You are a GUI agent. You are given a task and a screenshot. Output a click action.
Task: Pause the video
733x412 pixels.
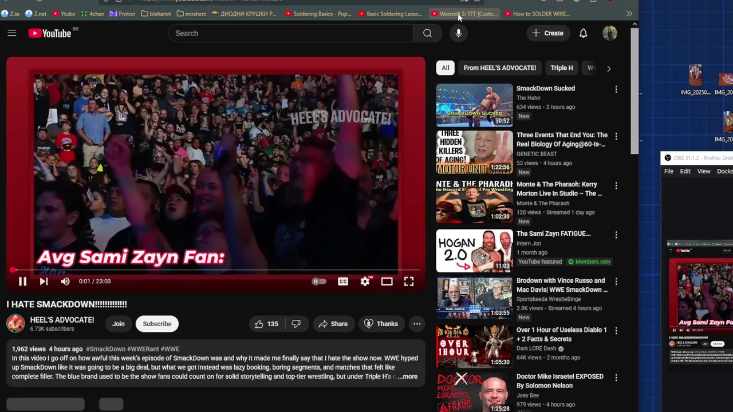(x=22, y=281)
